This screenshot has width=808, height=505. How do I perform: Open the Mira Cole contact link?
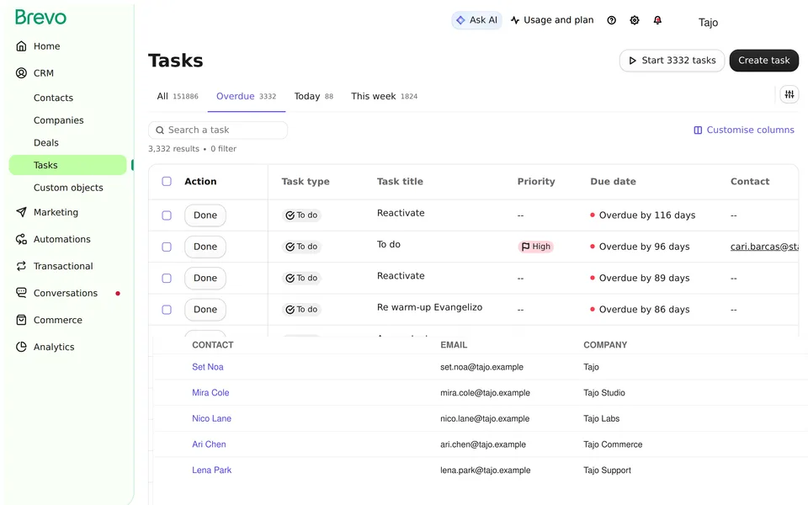tap(210, 393)
